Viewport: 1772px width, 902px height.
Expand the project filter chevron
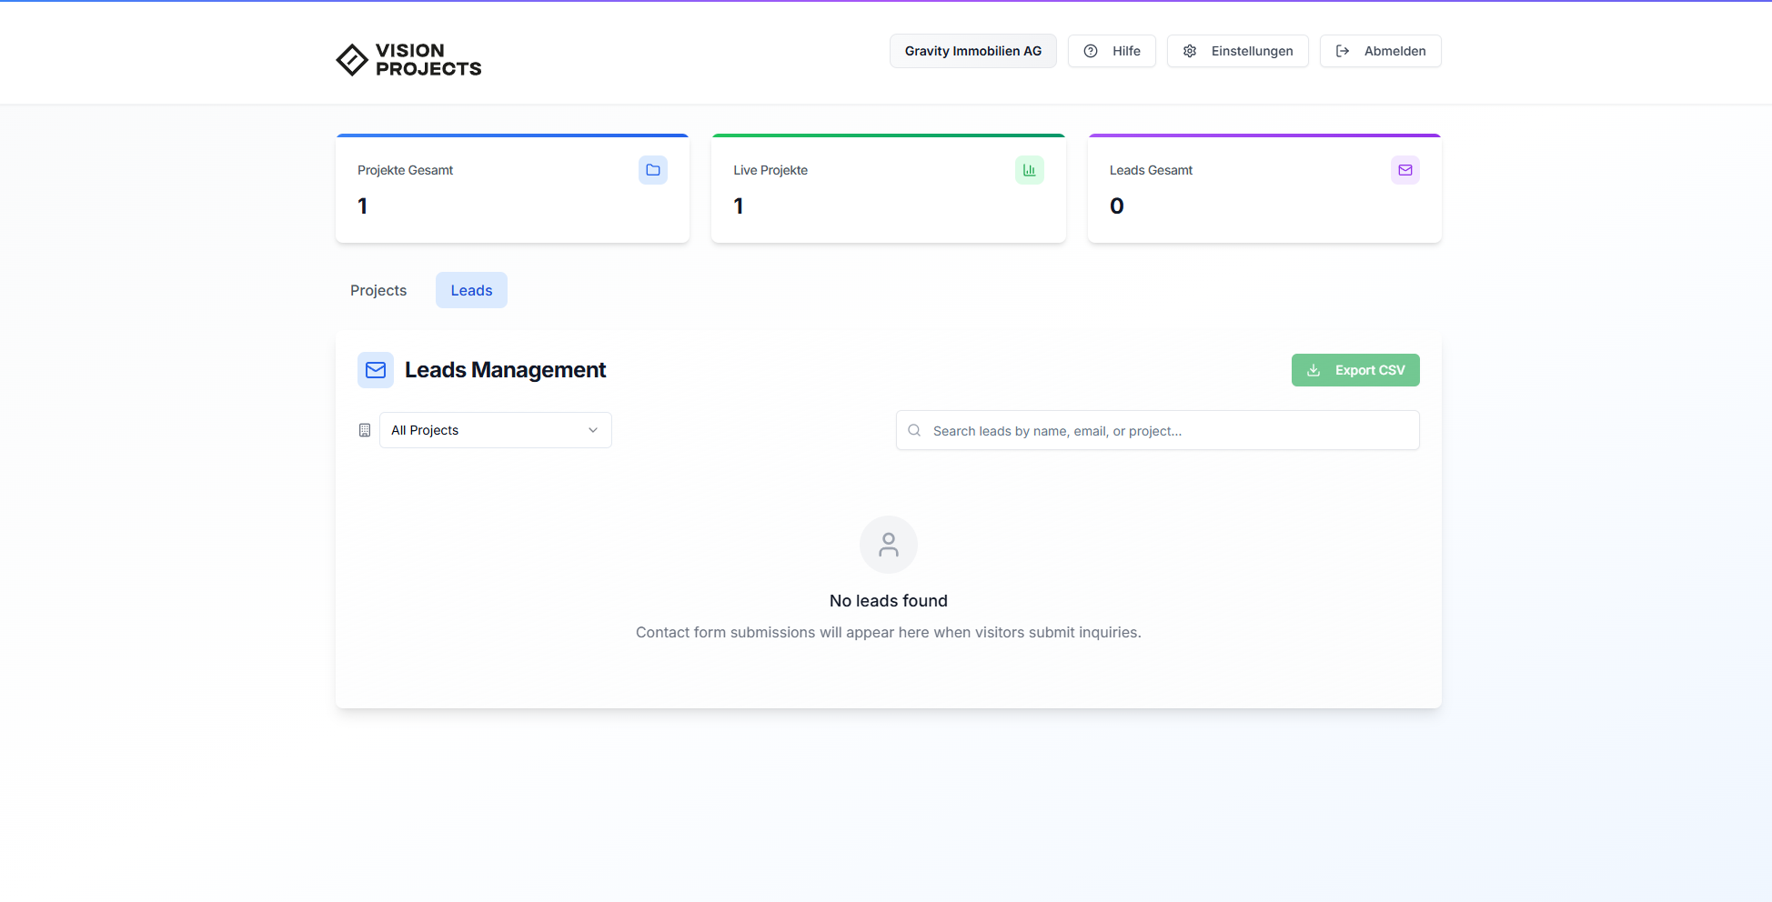592,430
